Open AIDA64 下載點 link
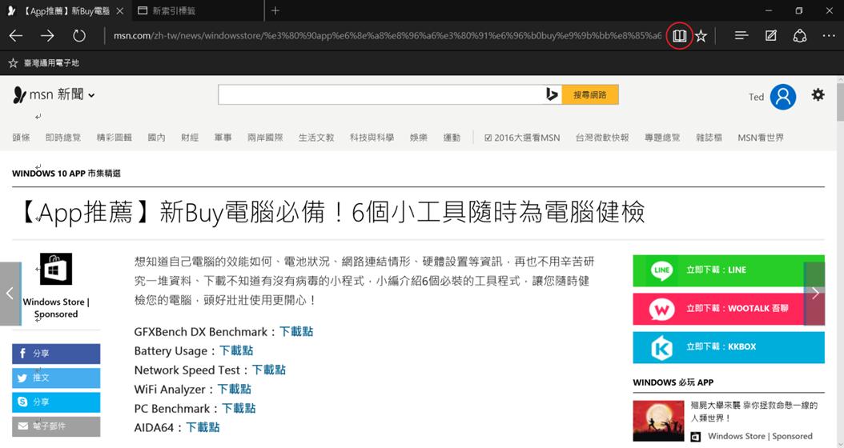844x448 pixels. [203, 427]
